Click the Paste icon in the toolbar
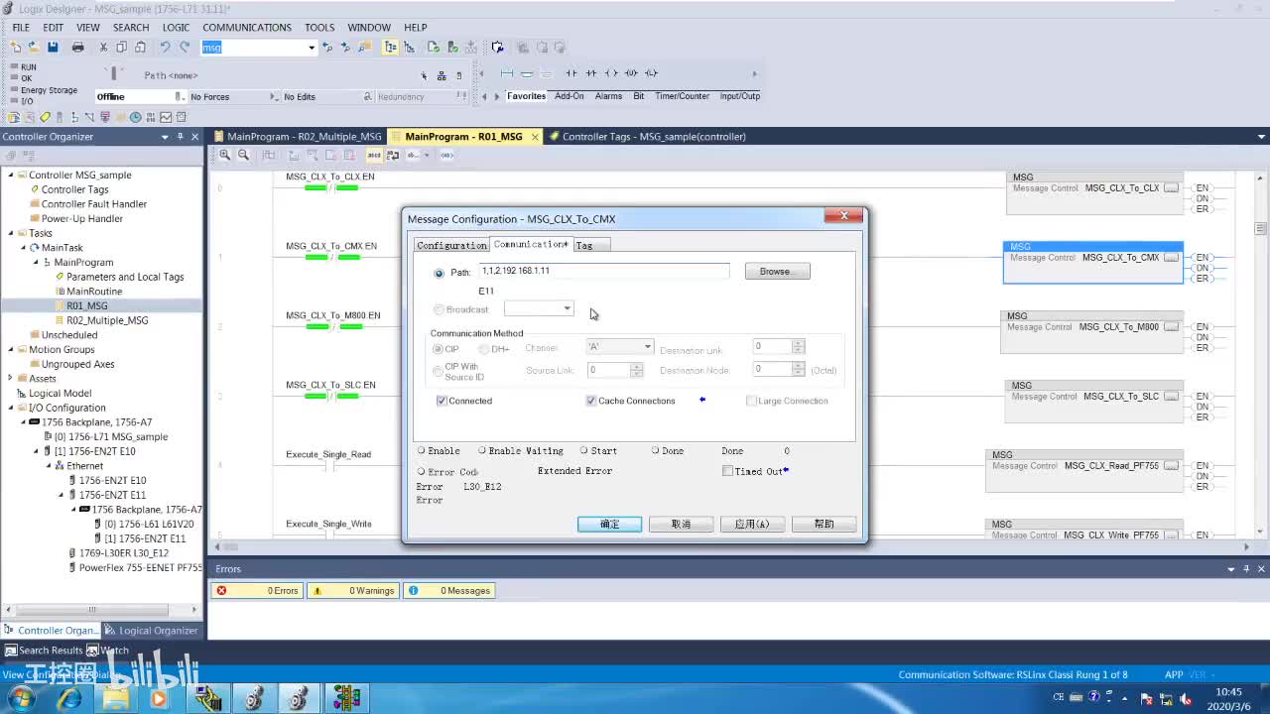Screen dimensions: 1270x714 tap(140, 47)
